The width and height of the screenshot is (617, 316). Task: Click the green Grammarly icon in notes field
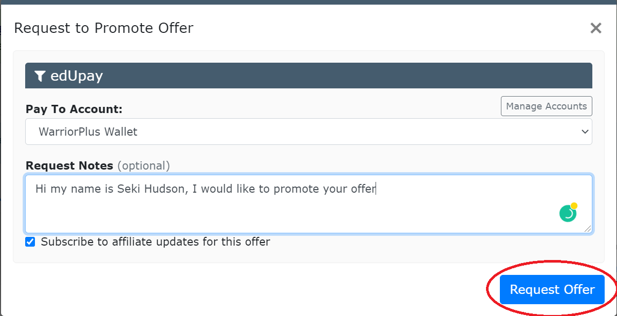pyautogui.click(x=568, y=213)
